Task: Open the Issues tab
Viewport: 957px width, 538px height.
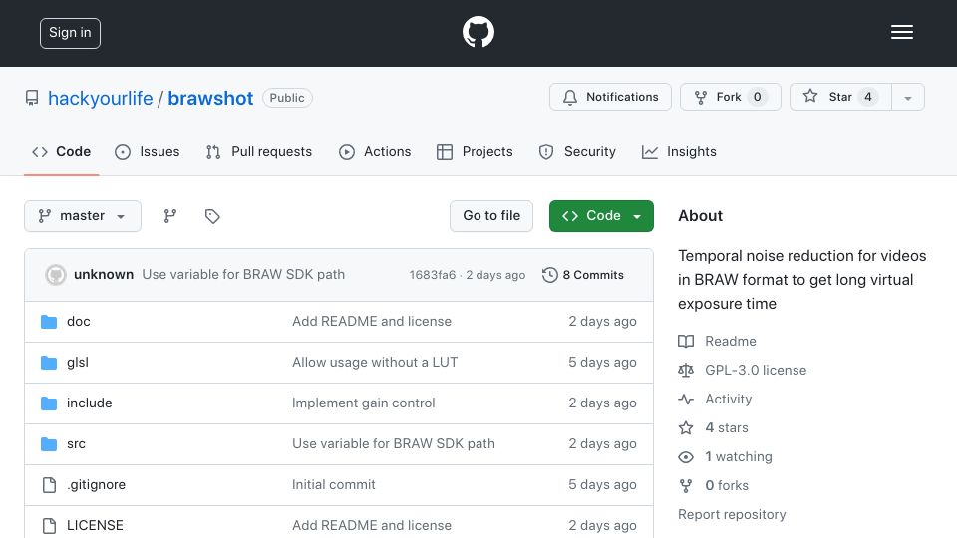Action: tap(148, 151)
